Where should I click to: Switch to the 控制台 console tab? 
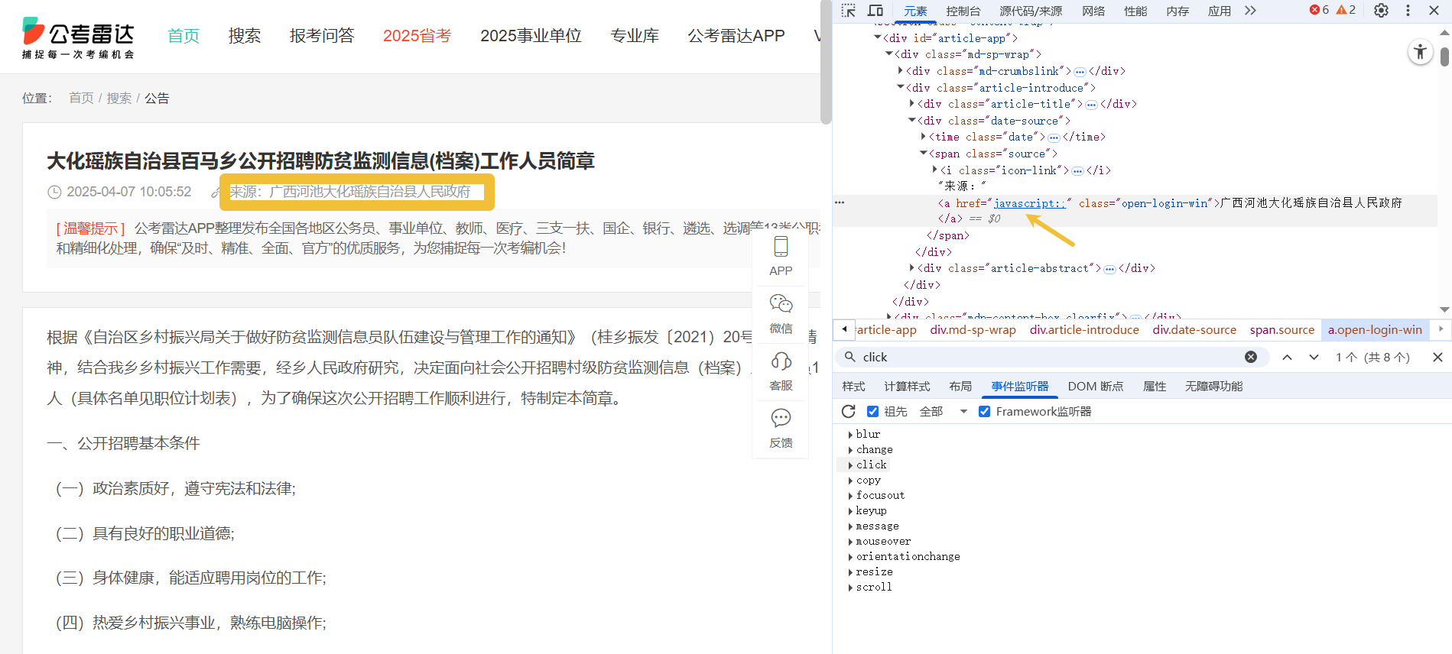[963, 11]
